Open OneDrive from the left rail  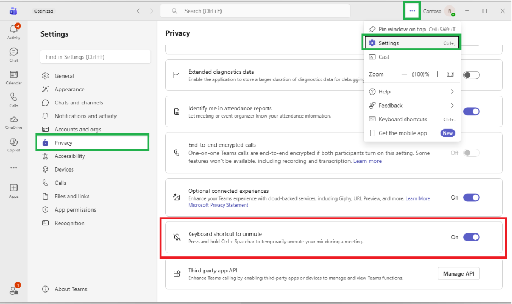[x=13, y=122]
